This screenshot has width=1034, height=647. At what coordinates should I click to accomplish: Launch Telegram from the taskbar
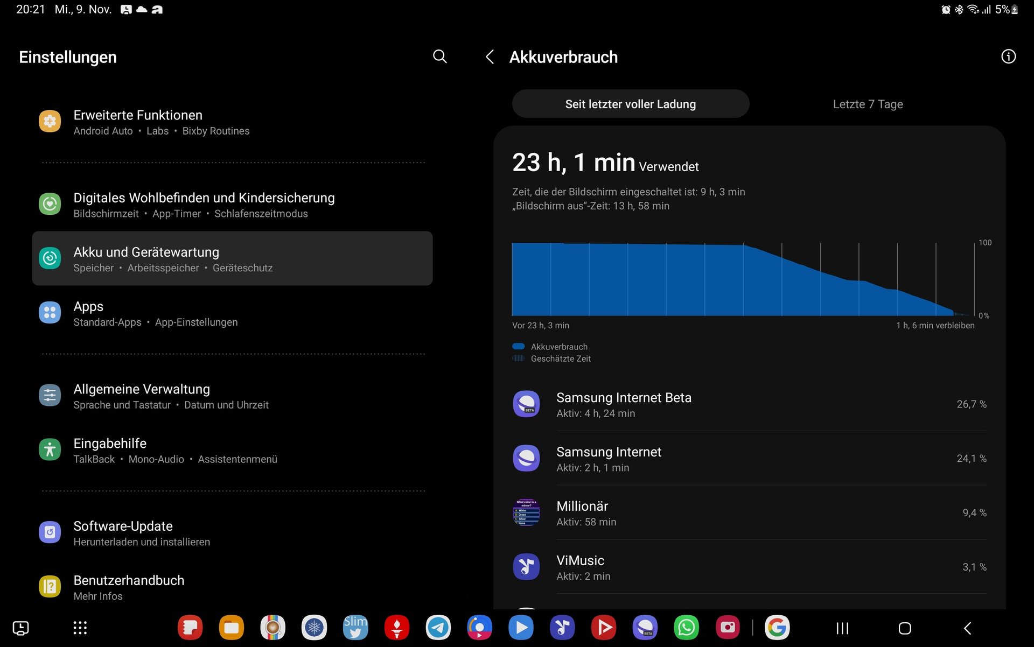(438, 628)
